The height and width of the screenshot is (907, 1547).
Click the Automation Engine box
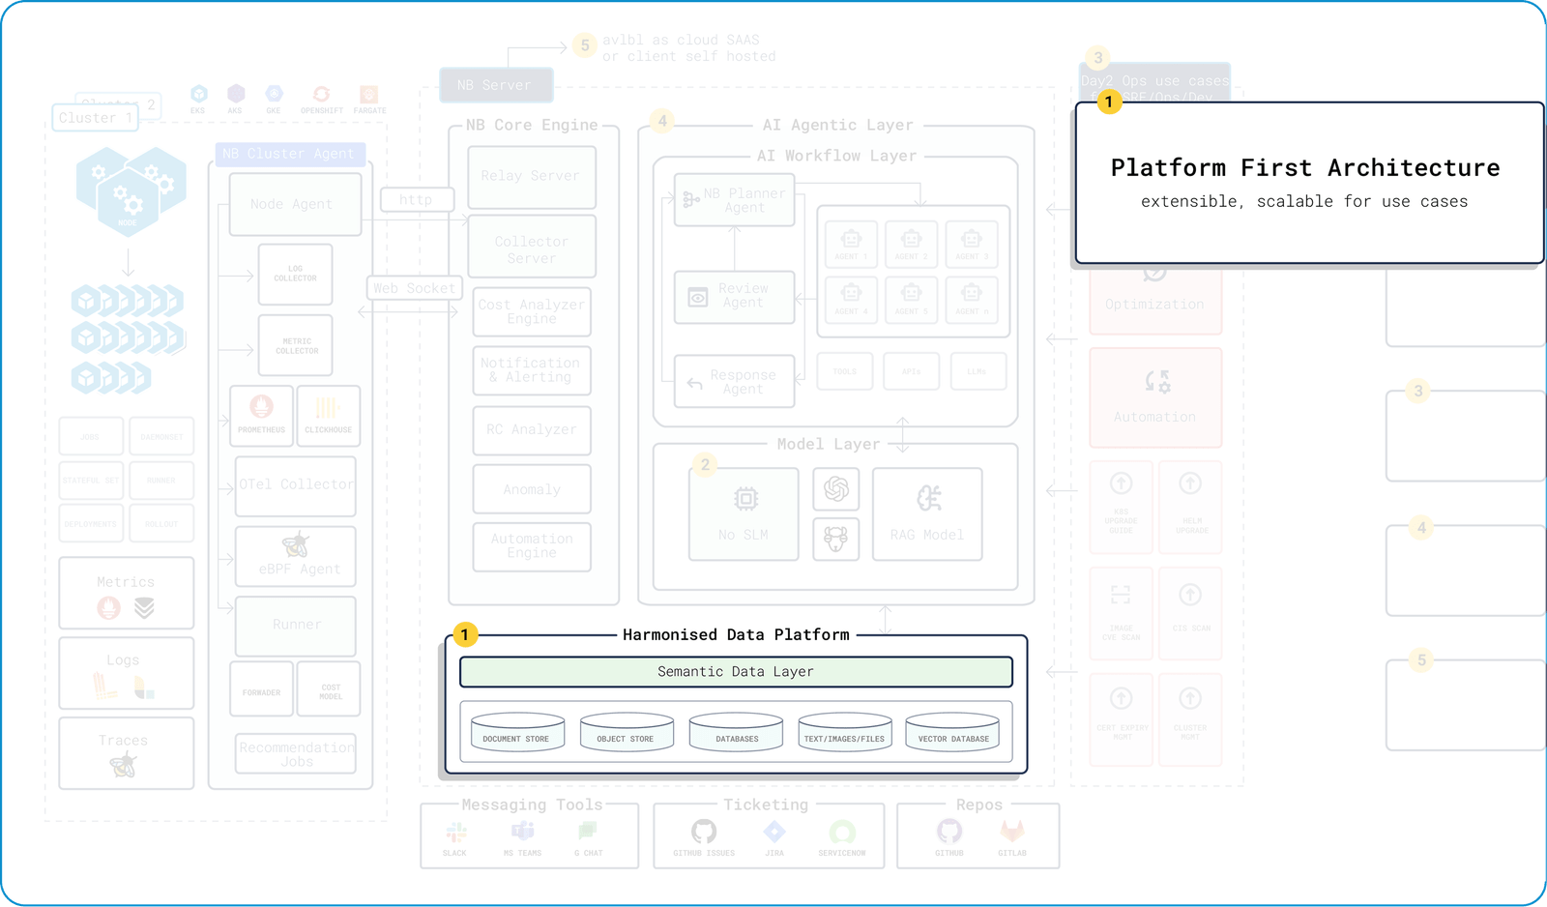coord(532,546)
